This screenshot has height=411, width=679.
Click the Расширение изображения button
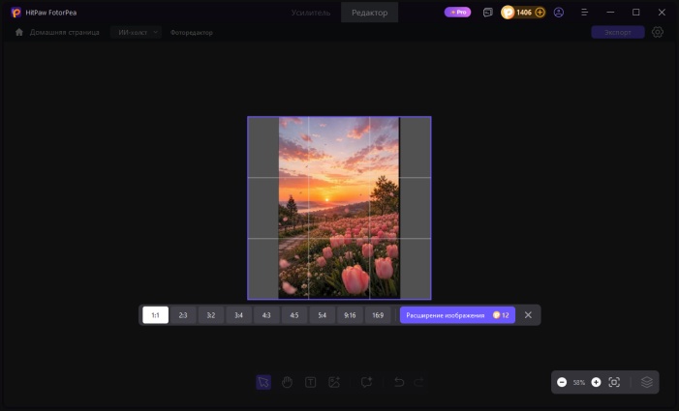[457, 315]
